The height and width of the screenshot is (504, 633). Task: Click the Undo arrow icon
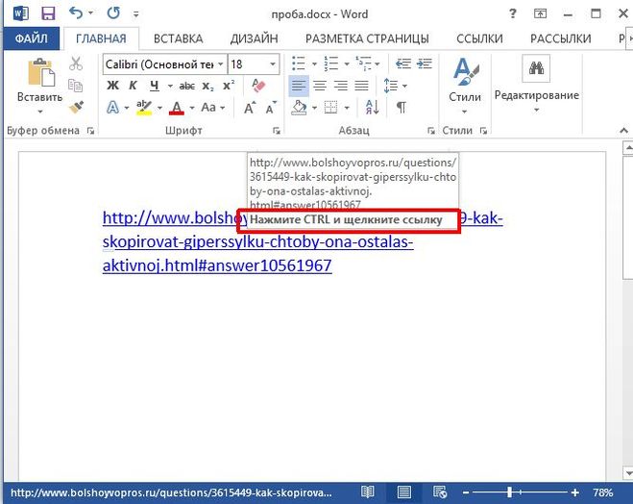click(x=77, y=13)
